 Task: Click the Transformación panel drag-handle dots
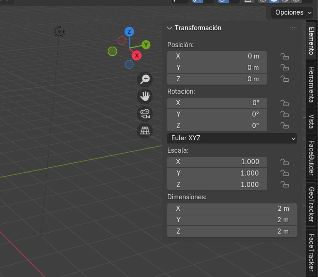click(293, 28)
